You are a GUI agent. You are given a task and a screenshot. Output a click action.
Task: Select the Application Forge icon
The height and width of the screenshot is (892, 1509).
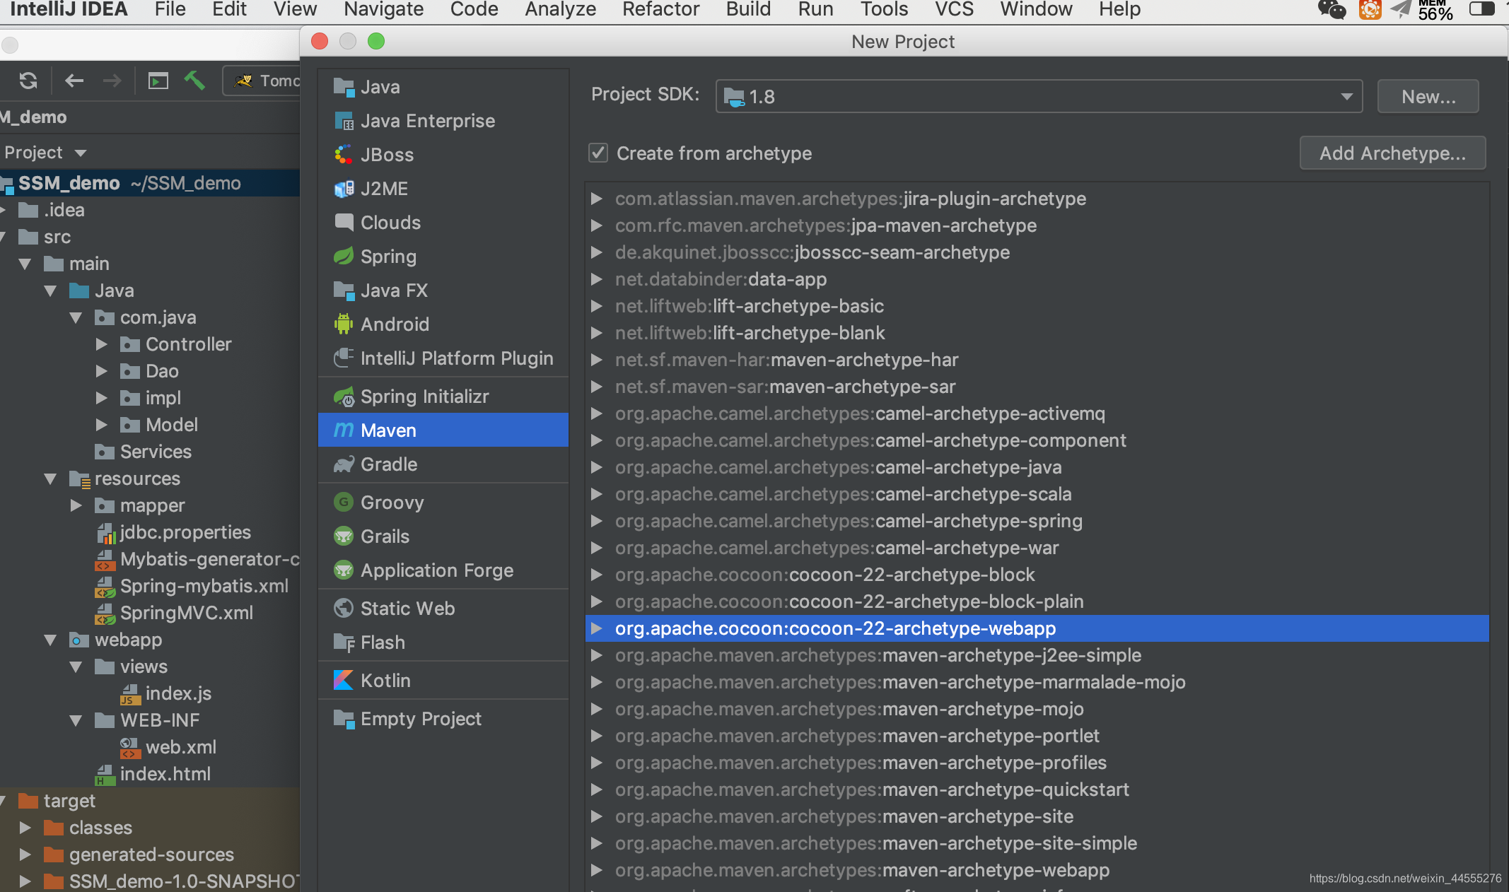tap(344, 570)
